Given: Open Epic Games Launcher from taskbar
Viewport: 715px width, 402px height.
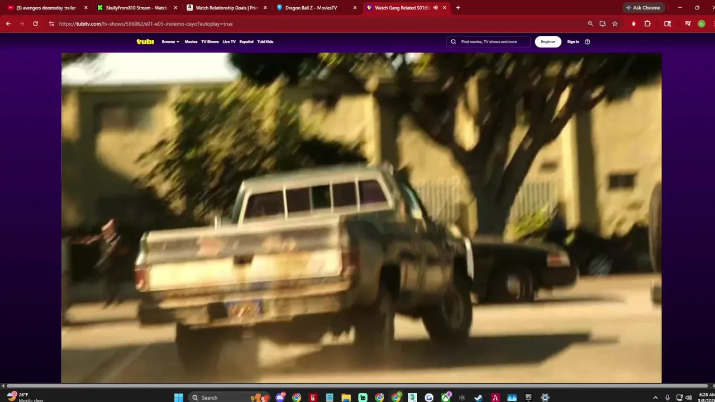Looking at the screenshot, I should tap(528, 398).
